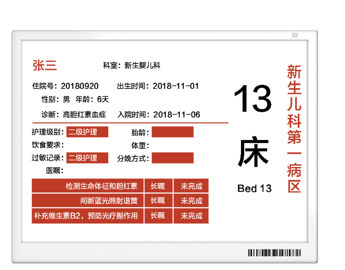Viewport: 345px width, 270px height.
Task: Click the diagnosis 高胆红素血症
Action: 84,115
